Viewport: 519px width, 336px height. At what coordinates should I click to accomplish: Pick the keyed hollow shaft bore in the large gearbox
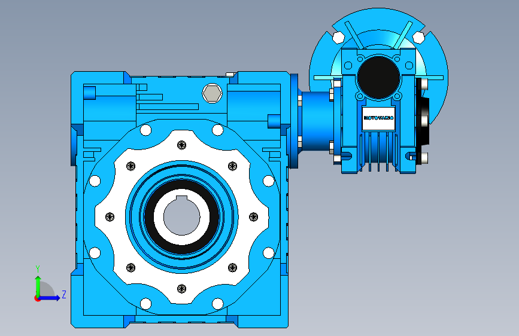(181, 216)
